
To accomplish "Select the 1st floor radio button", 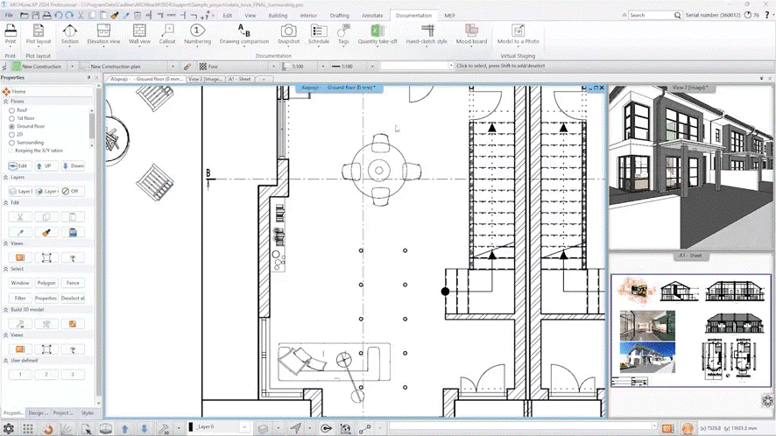I will pyautogui.click(x=12, y=118).
